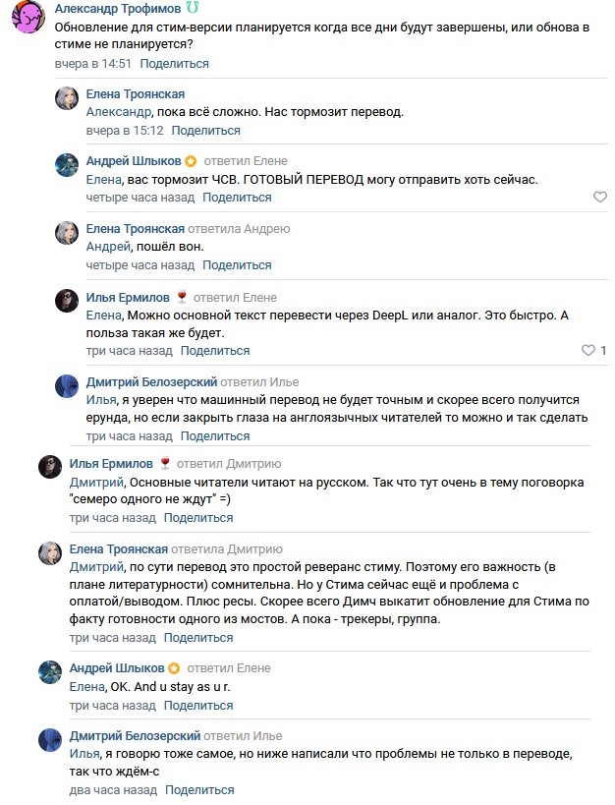The width and height of the screenshot is (615, 805).
Task: Click the horseshoe badge next to Александр Трофимов
Action: [193, 8]
